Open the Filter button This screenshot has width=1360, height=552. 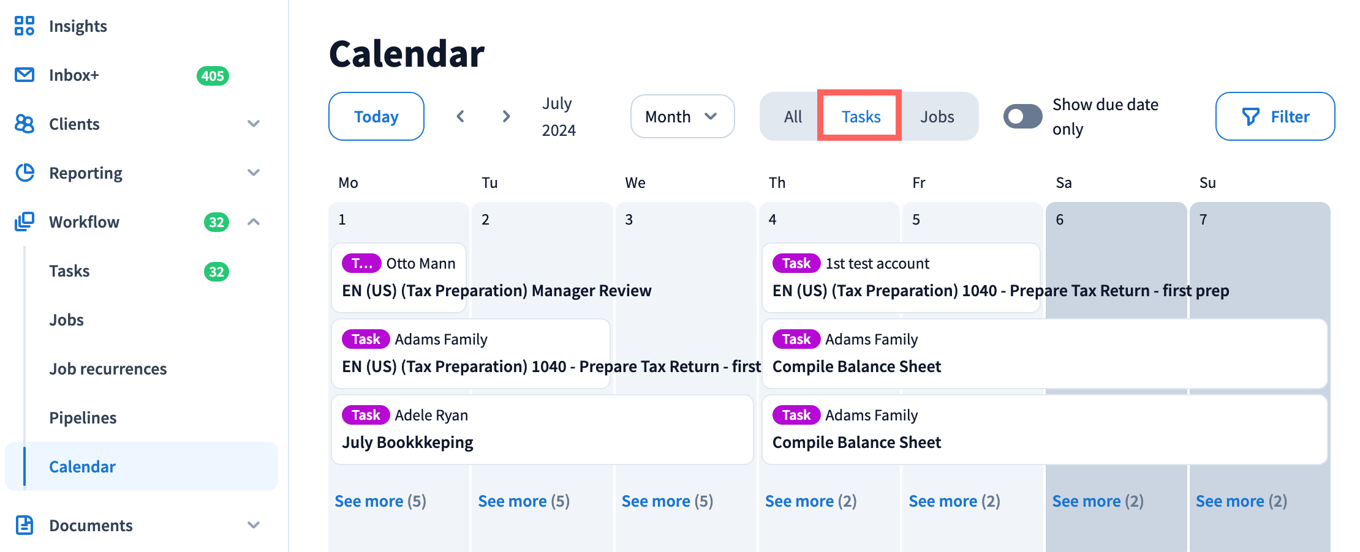click(x=1275, y=116)
